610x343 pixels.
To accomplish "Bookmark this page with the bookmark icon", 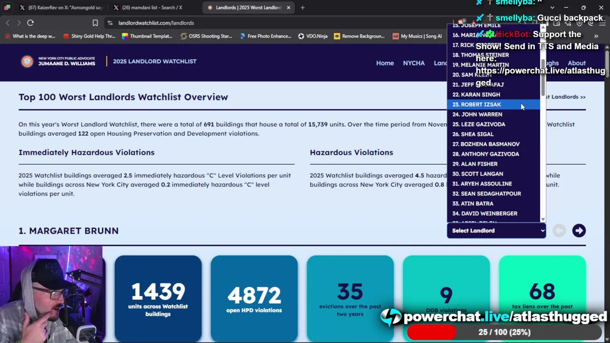I will (x=95, y=23).
